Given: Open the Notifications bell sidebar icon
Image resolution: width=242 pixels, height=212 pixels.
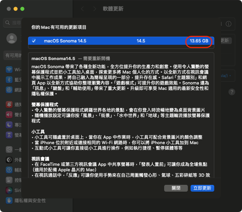Looking at the screenshot, I should (9, 104).
